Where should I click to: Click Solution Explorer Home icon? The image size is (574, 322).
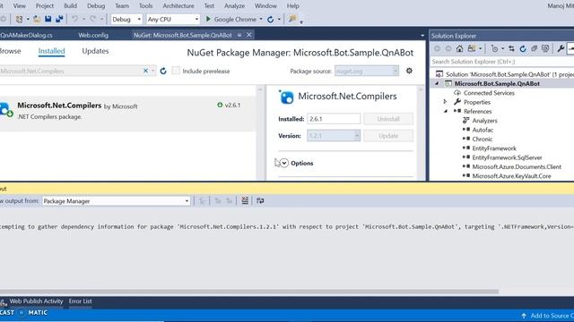point(459,48)
